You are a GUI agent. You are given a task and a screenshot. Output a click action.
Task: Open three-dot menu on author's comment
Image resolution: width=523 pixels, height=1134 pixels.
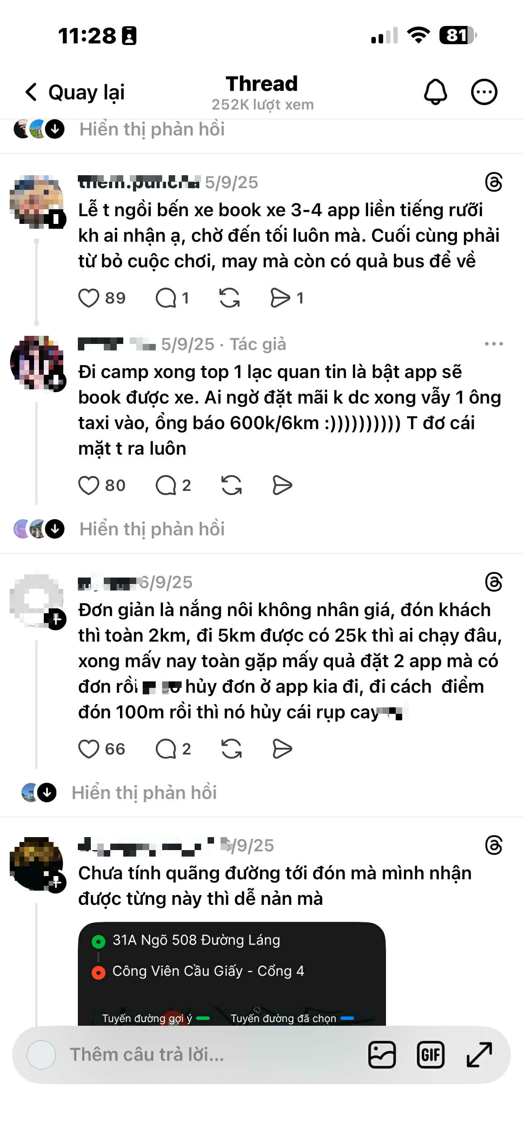493,344
